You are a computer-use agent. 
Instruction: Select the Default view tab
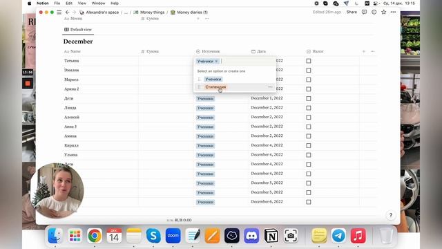(x=78, y=29)
